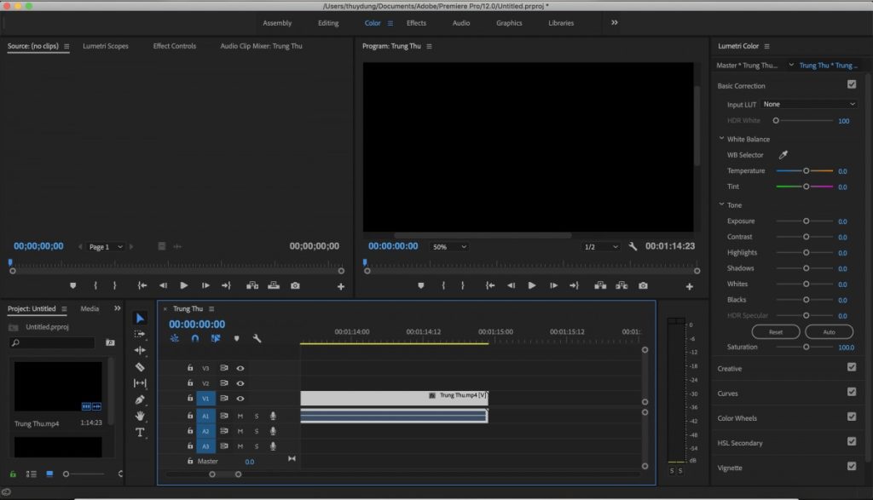Hide the V1 video track output

point(240,399)
